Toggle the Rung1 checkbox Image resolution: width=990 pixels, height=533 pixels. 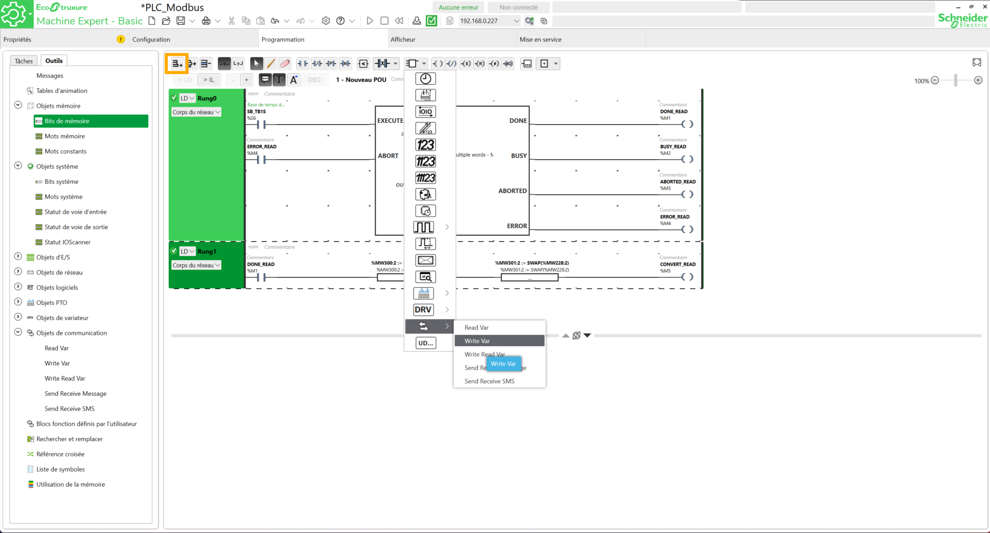(x=174, y=251)
